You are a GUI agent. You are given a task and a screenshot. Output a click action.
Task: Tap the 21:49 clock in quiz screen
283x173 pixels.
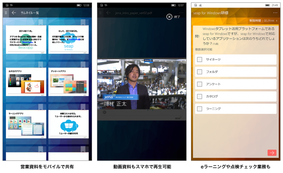[275, 5]
